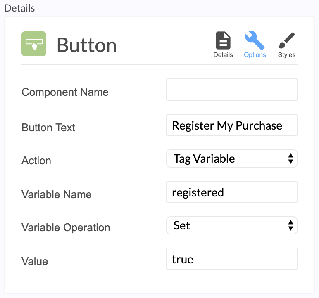Click the Details document icon
This screenshot has height=298, width=319.
[223, 40]
